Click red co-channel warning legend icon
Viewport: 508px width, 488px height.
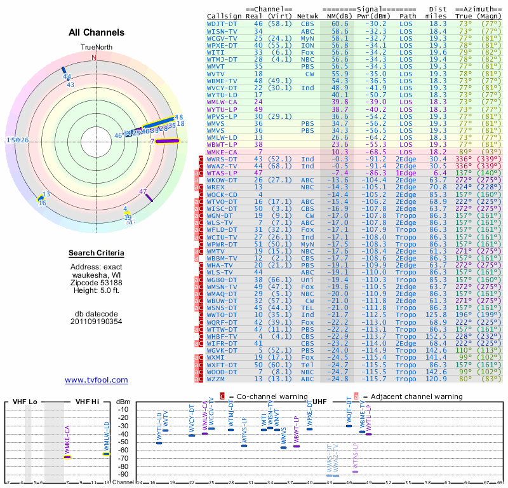(x=222, y=396)
